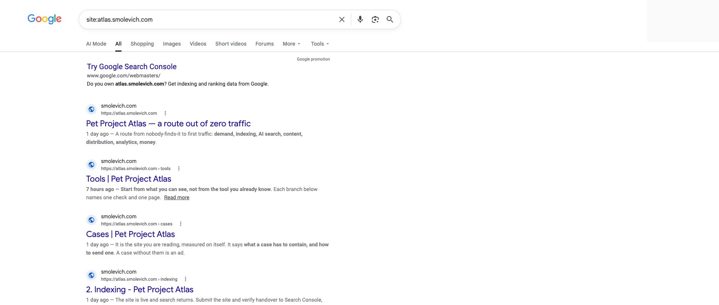Click smolevich.com site name above Cases result

click(x=119, y=216)
